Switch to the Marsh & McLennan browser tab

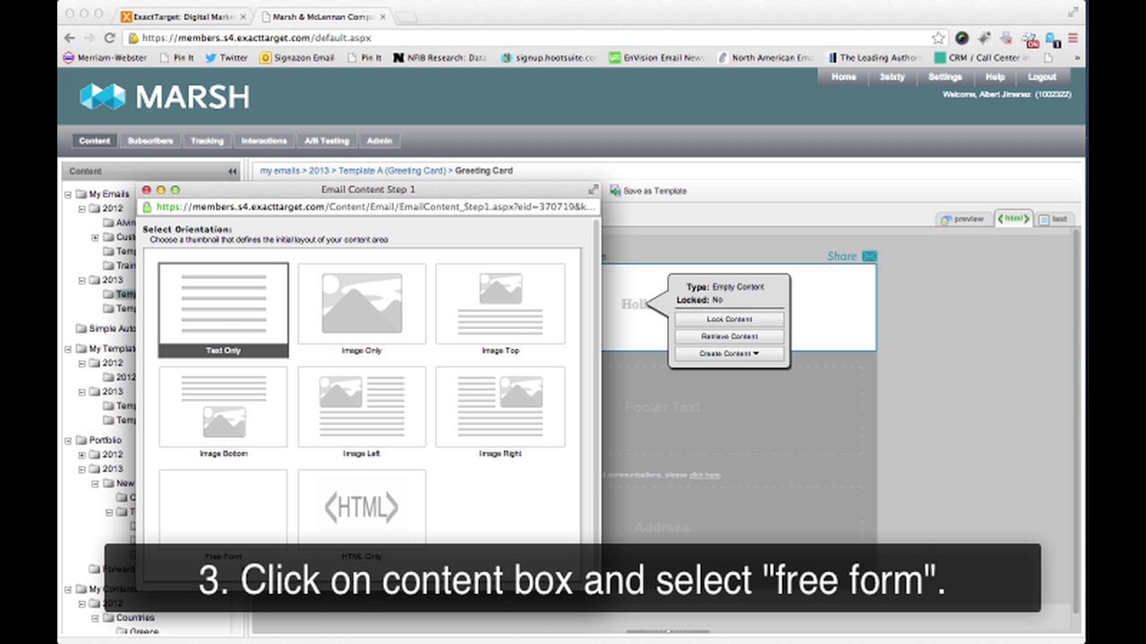[323, 16]
